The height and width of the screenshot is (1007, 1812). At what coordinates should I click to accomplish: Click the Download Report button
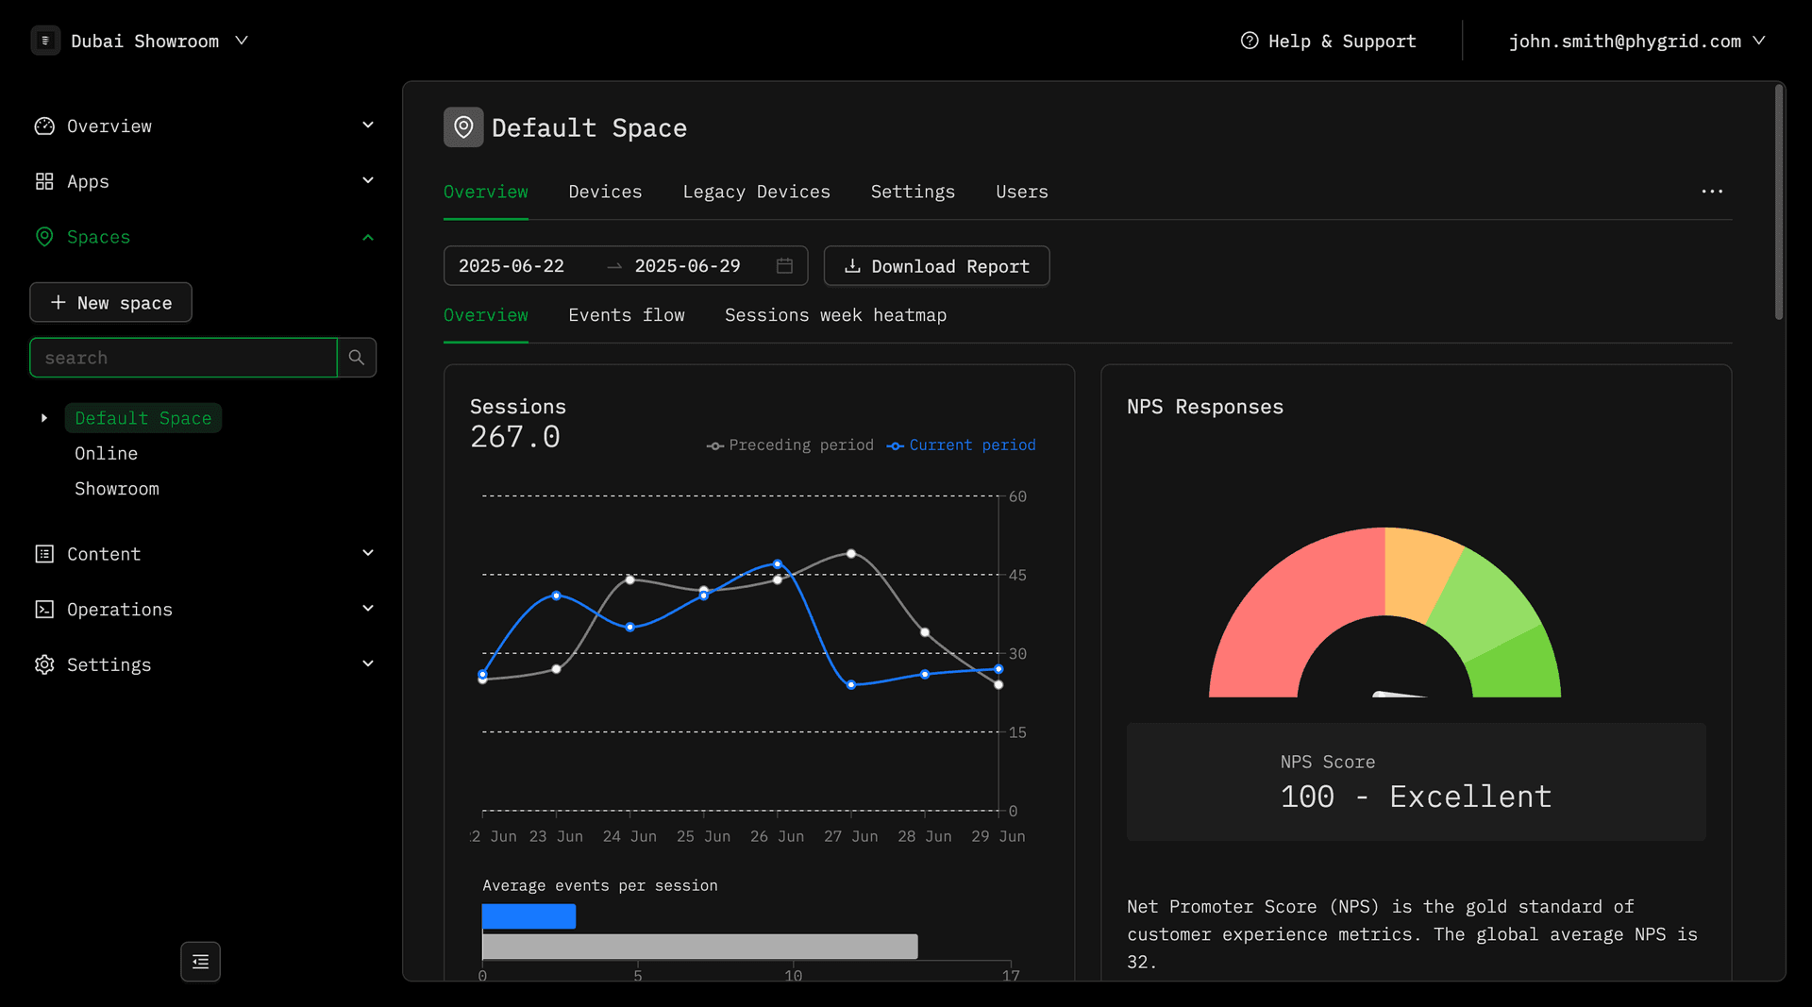(936, 266)
